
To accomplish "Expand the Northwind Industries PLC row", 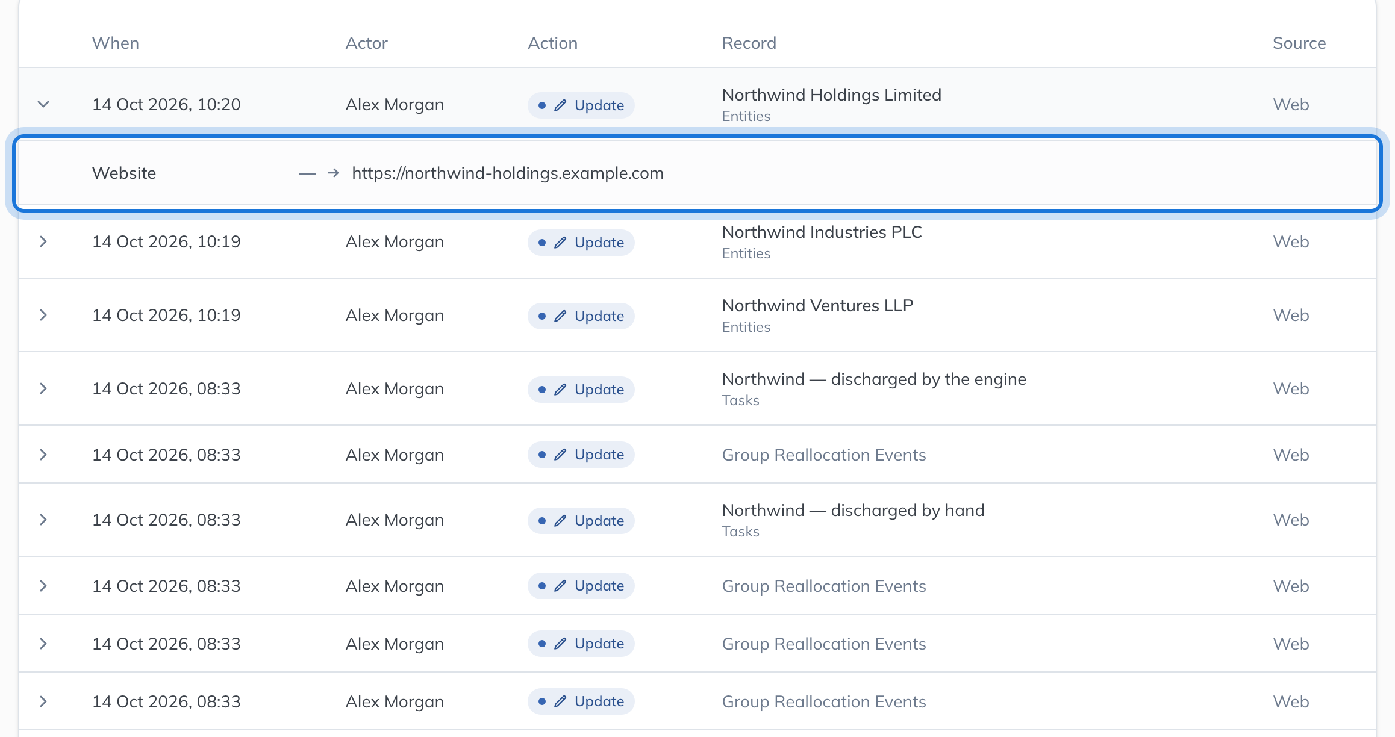I will point(43,241).
